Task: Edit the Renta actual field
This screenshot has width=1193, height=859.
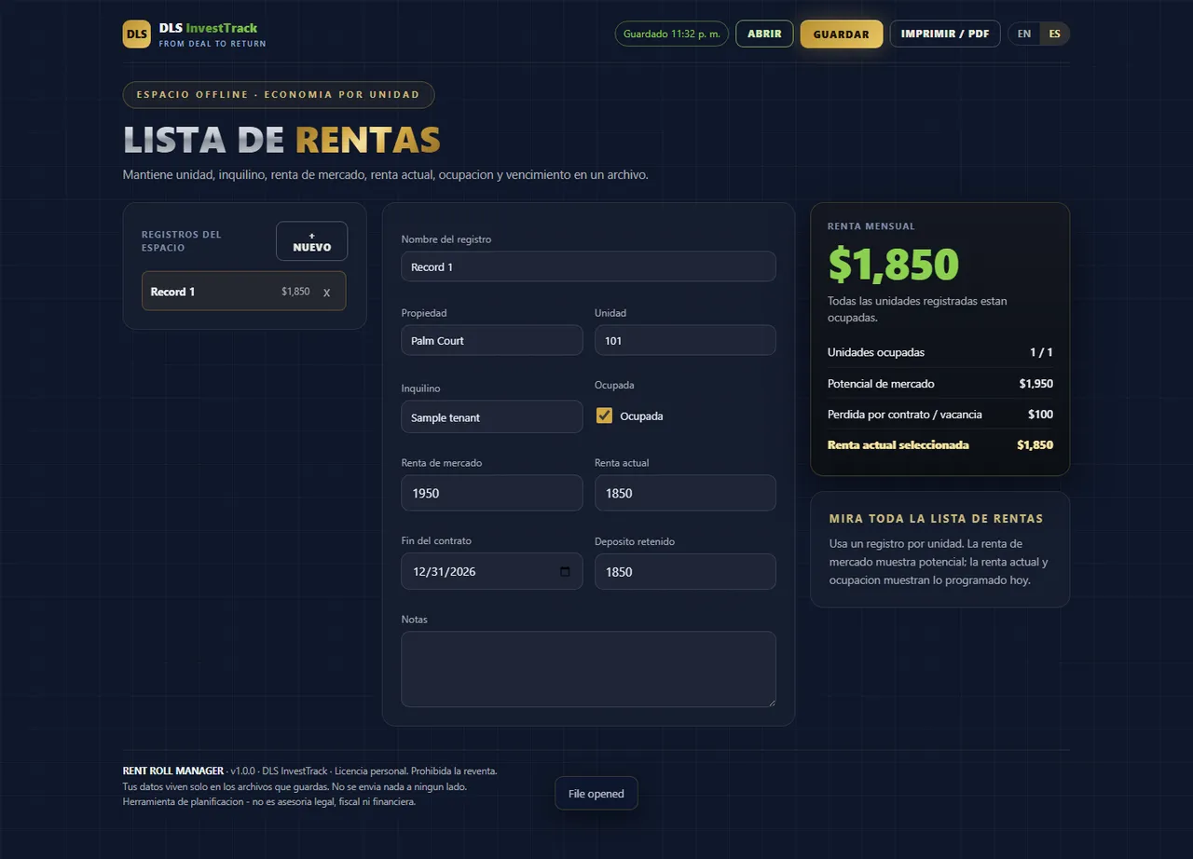Action: tap(685, 493)
